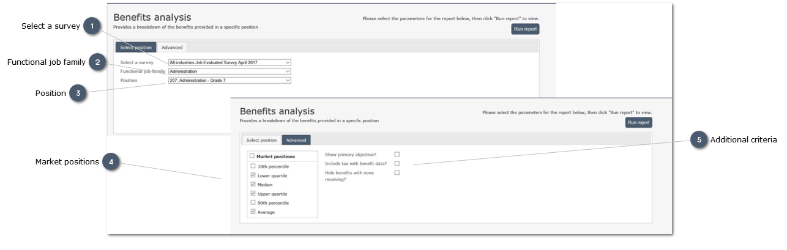
Task: Click the number 4 callout marker
Action: point(110,161)
